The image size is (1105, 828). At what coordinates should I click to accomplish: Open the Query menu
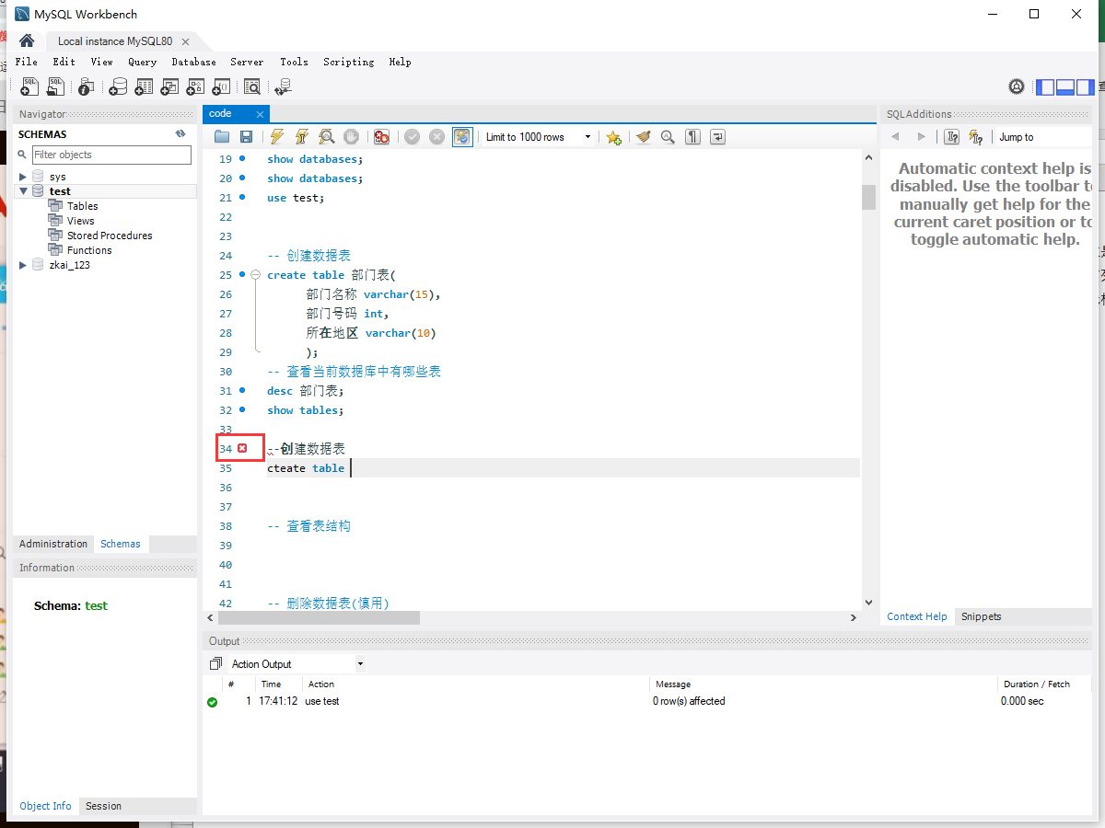tap(142, 62)
